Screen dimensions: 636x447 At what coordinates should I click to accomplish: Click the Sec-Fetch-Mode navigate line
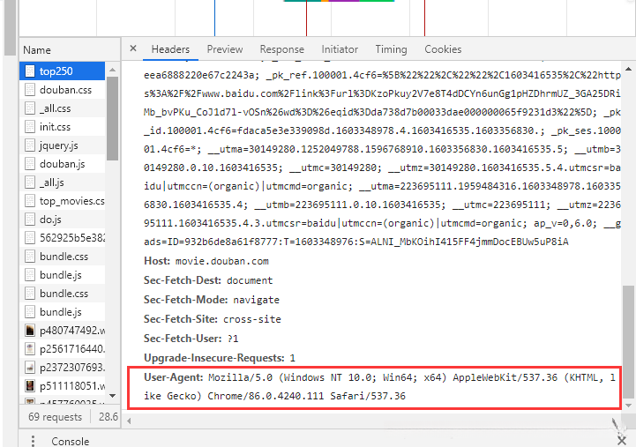[212, 300]
